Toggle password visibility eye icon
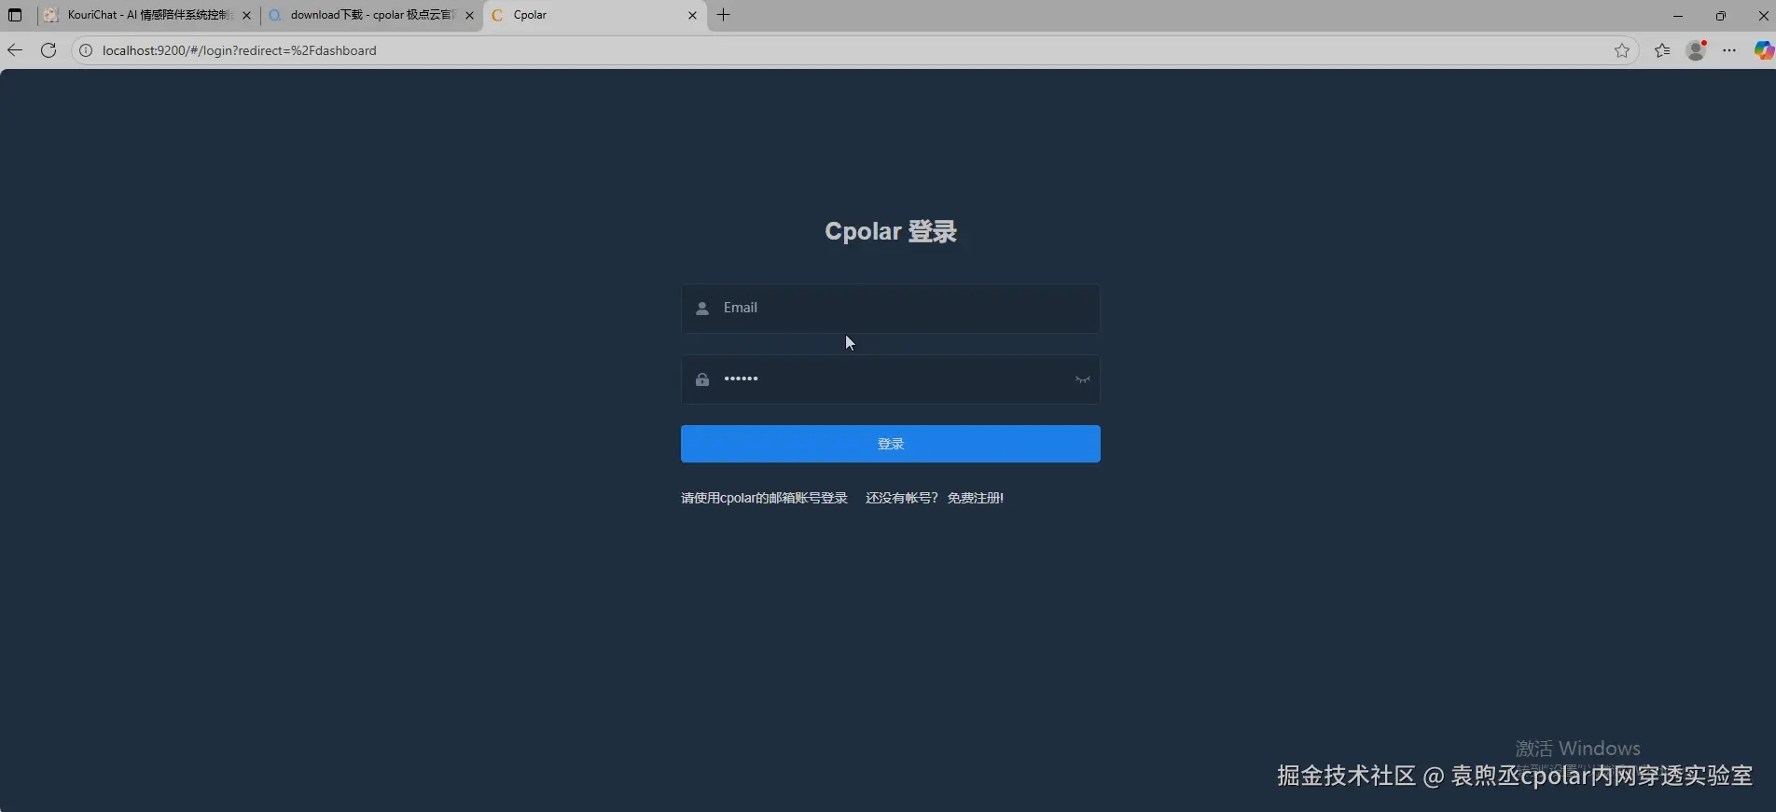The height and width of the screenshot is (812, 1776). tap(1082, 379)
